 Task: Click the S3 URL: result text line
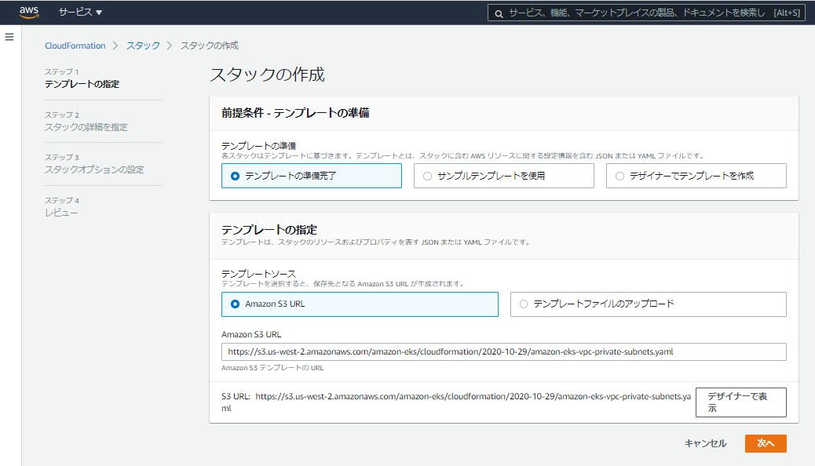pos(456,402)
